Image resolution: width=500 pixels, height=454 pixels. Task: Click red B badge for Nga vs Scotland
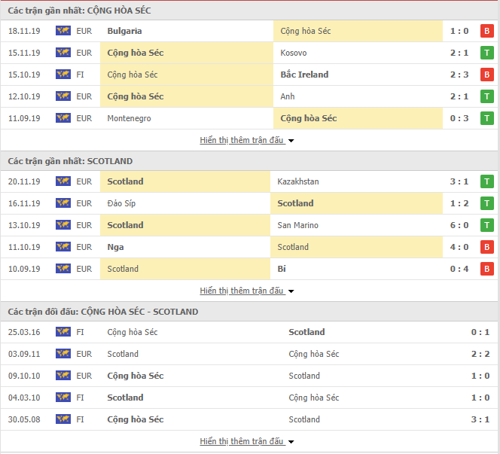486,247
